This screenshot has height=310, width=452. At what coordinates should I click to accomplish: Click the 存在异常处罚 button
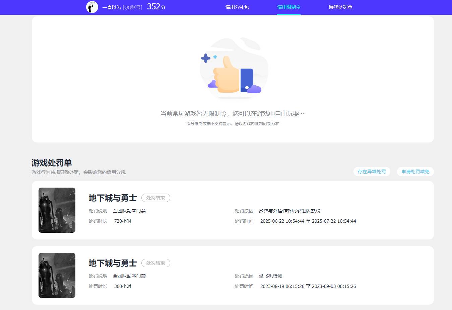click(x=372, y=171)
